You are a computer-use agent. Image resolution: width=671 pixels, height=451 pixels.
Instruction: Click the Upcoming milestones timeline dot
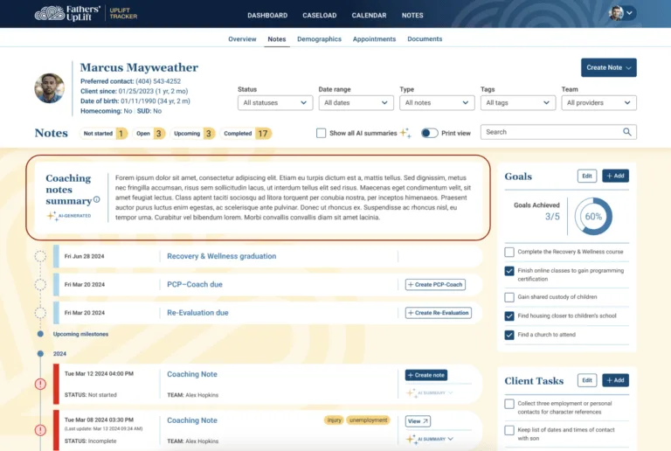coord(40,334)
